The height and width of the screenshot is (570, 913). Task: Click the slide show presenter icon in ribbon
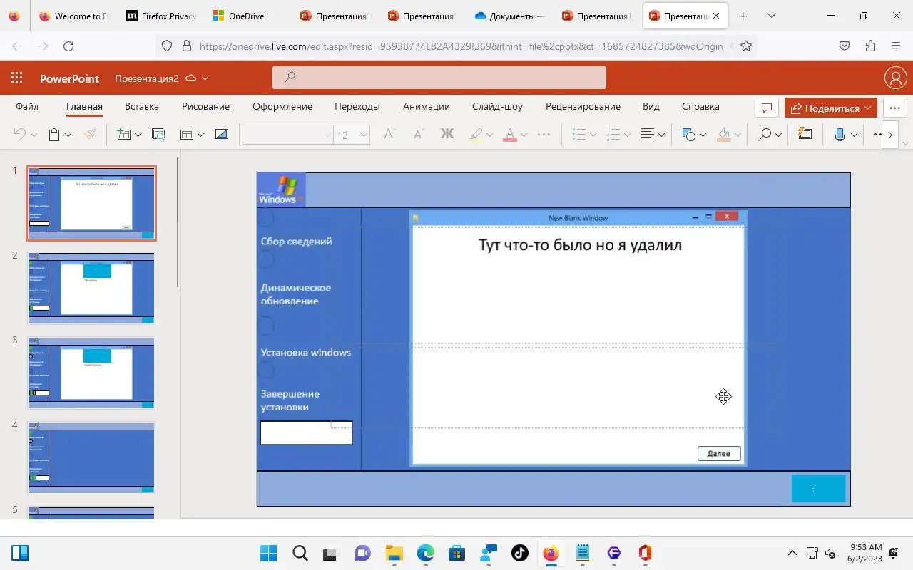coord(805,134)
